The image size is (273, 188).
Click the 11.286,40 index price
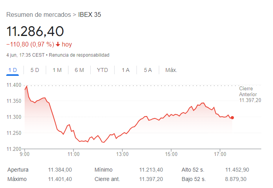35,31
